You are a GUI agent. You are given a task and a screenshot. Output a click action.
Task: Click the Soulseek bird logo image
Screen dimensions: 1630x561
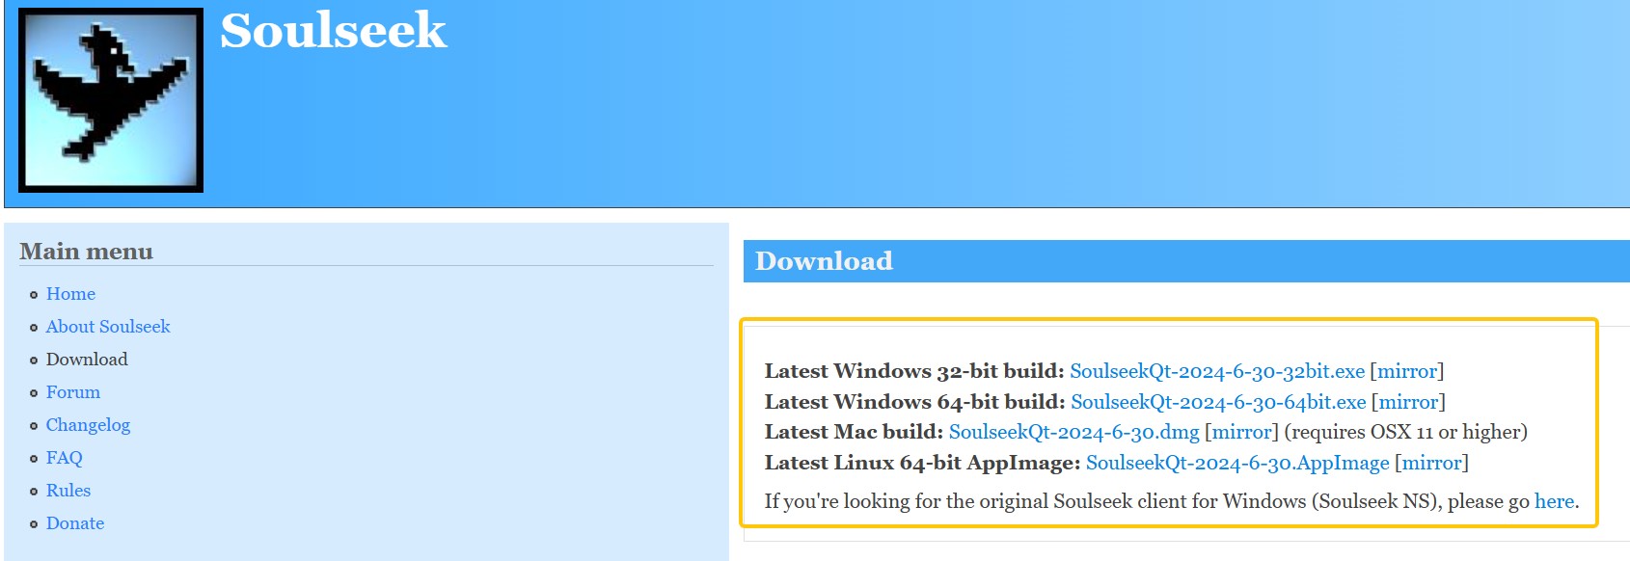click(111, 100)
